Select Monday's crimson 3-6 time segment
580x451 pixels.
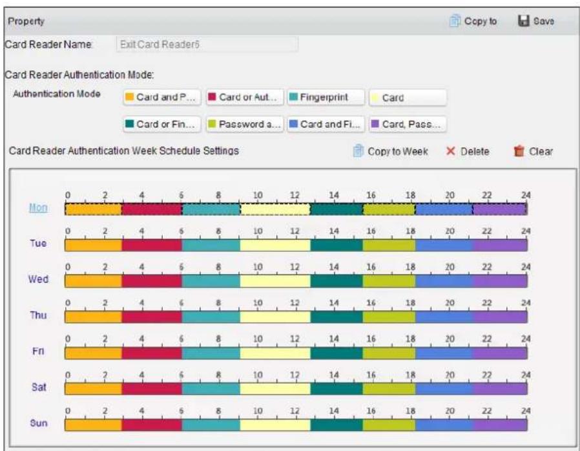click(x=152, y=209)
